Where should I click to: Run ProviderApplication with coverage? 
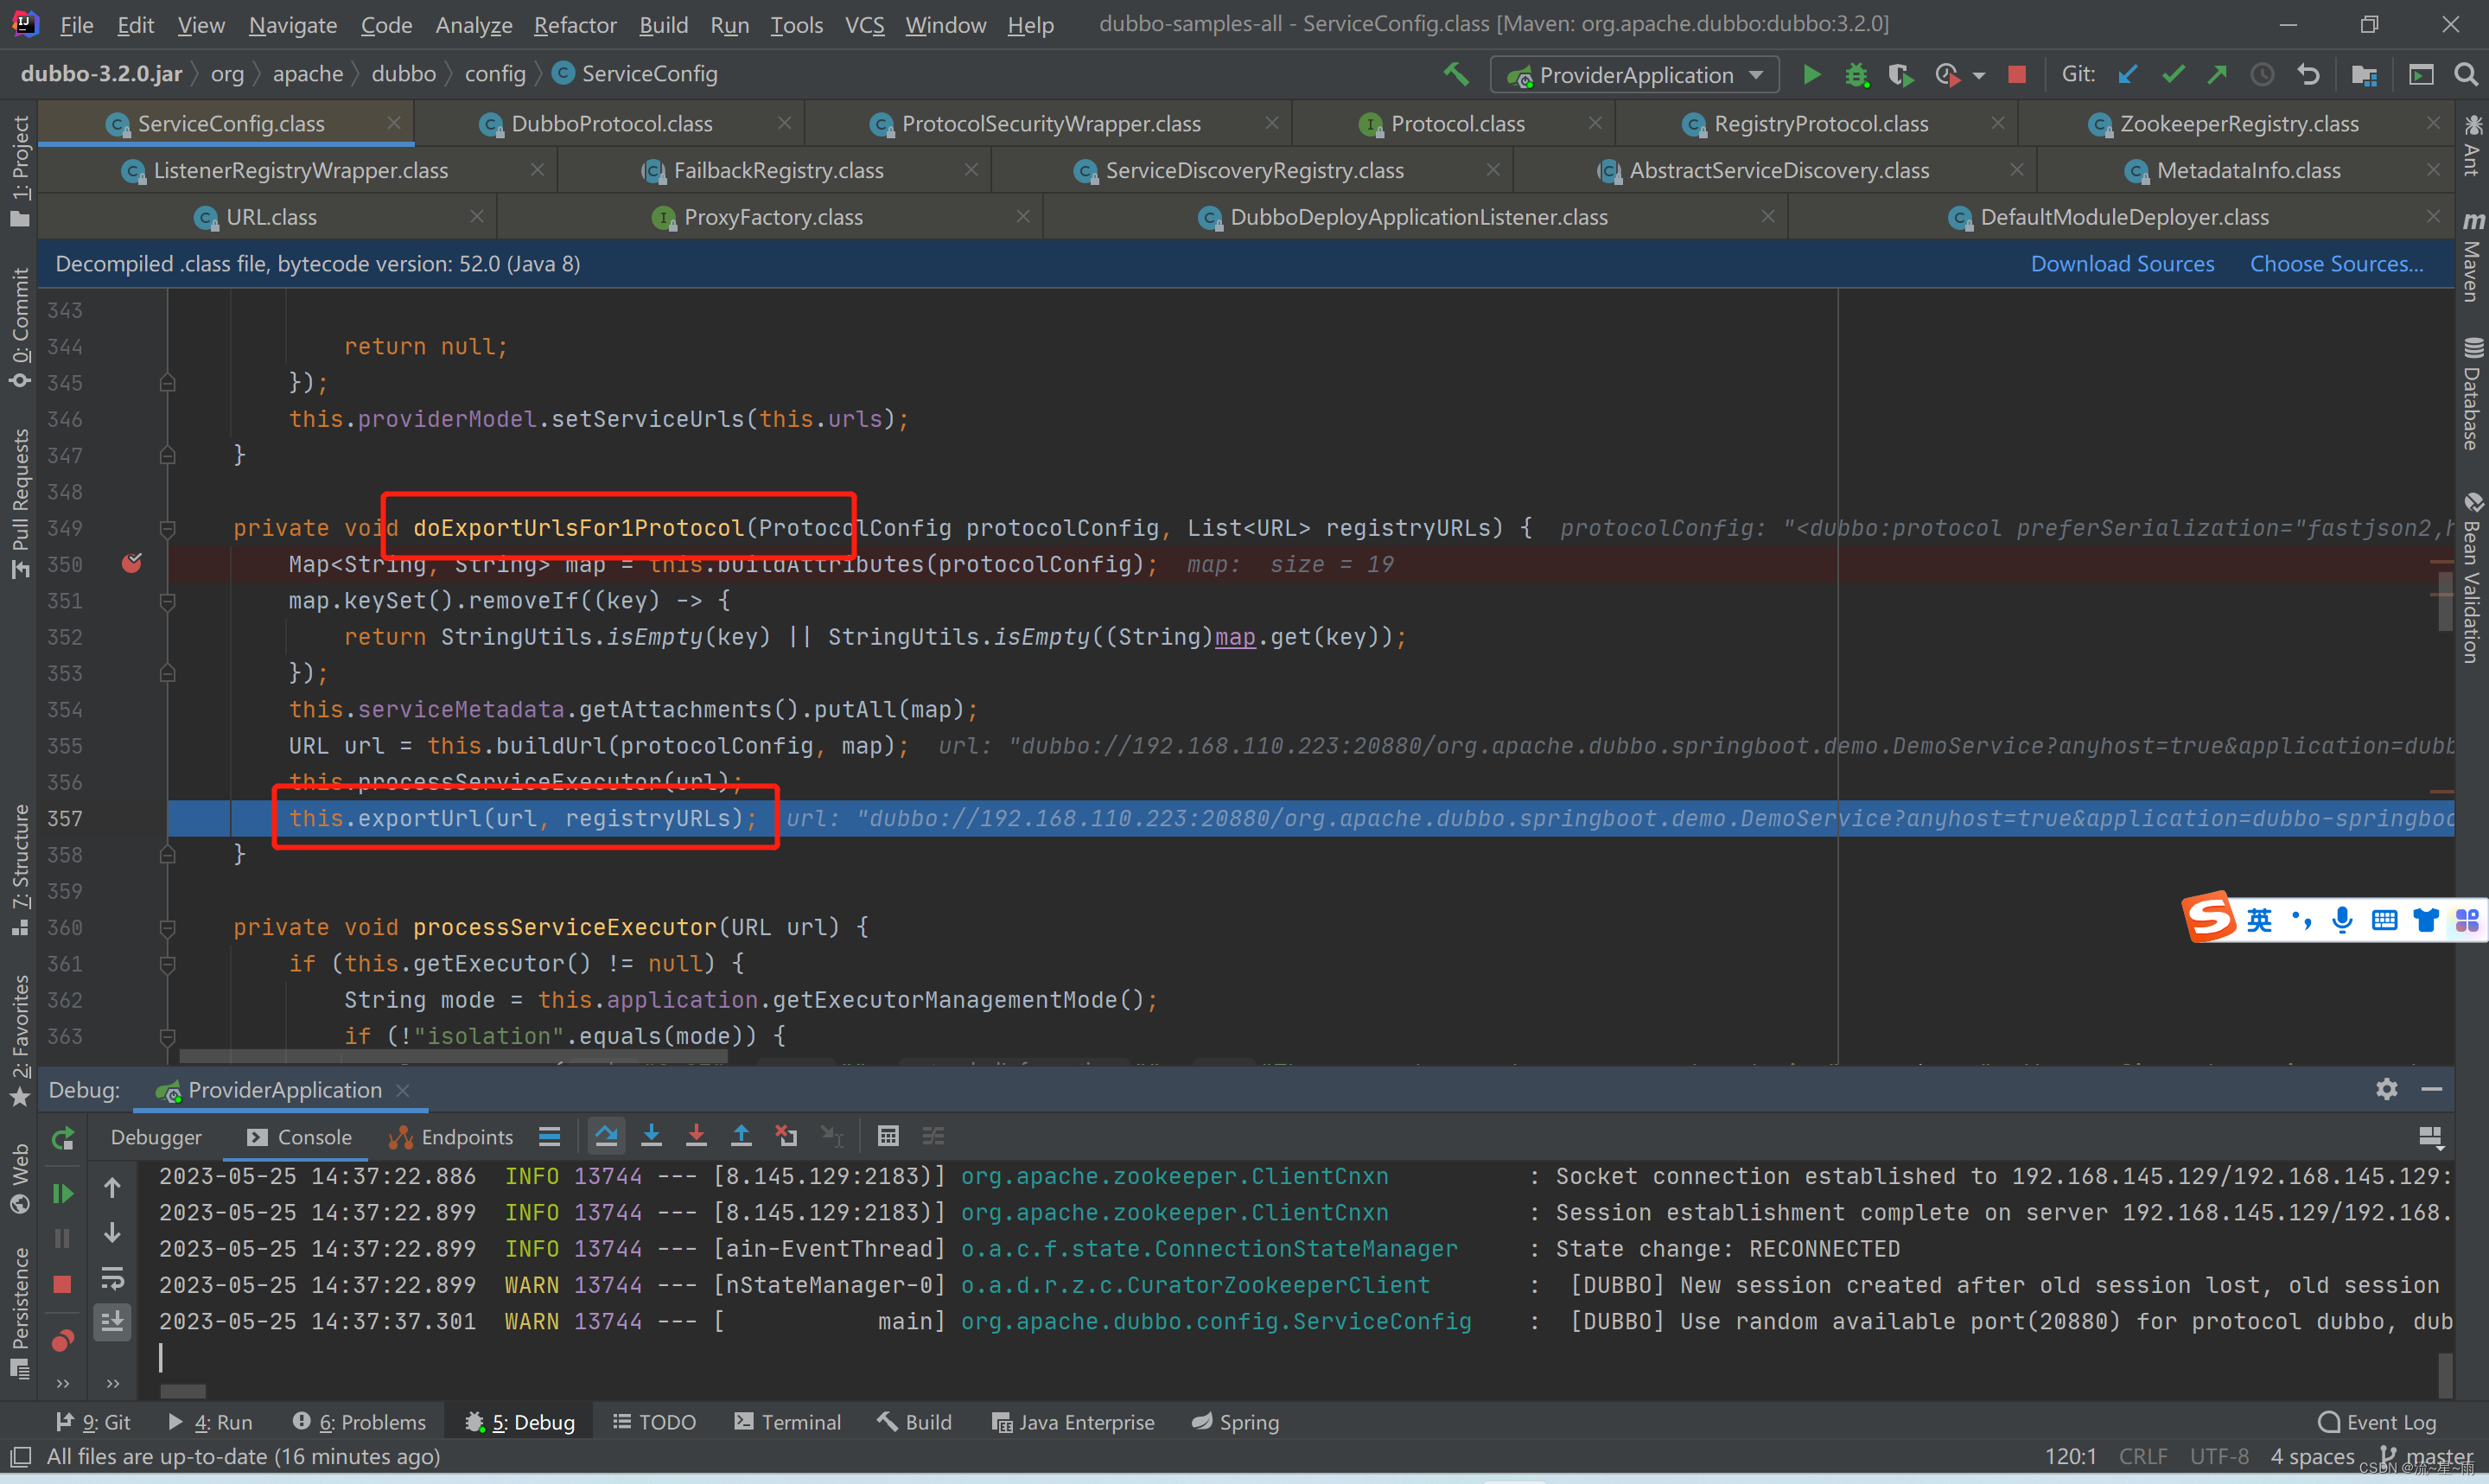(1900, 75)
